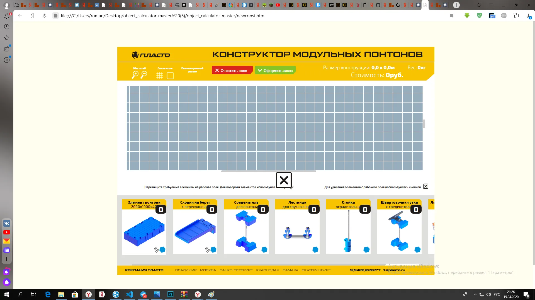Select the Соеденитель для понтона image

[x=246, y=231]
